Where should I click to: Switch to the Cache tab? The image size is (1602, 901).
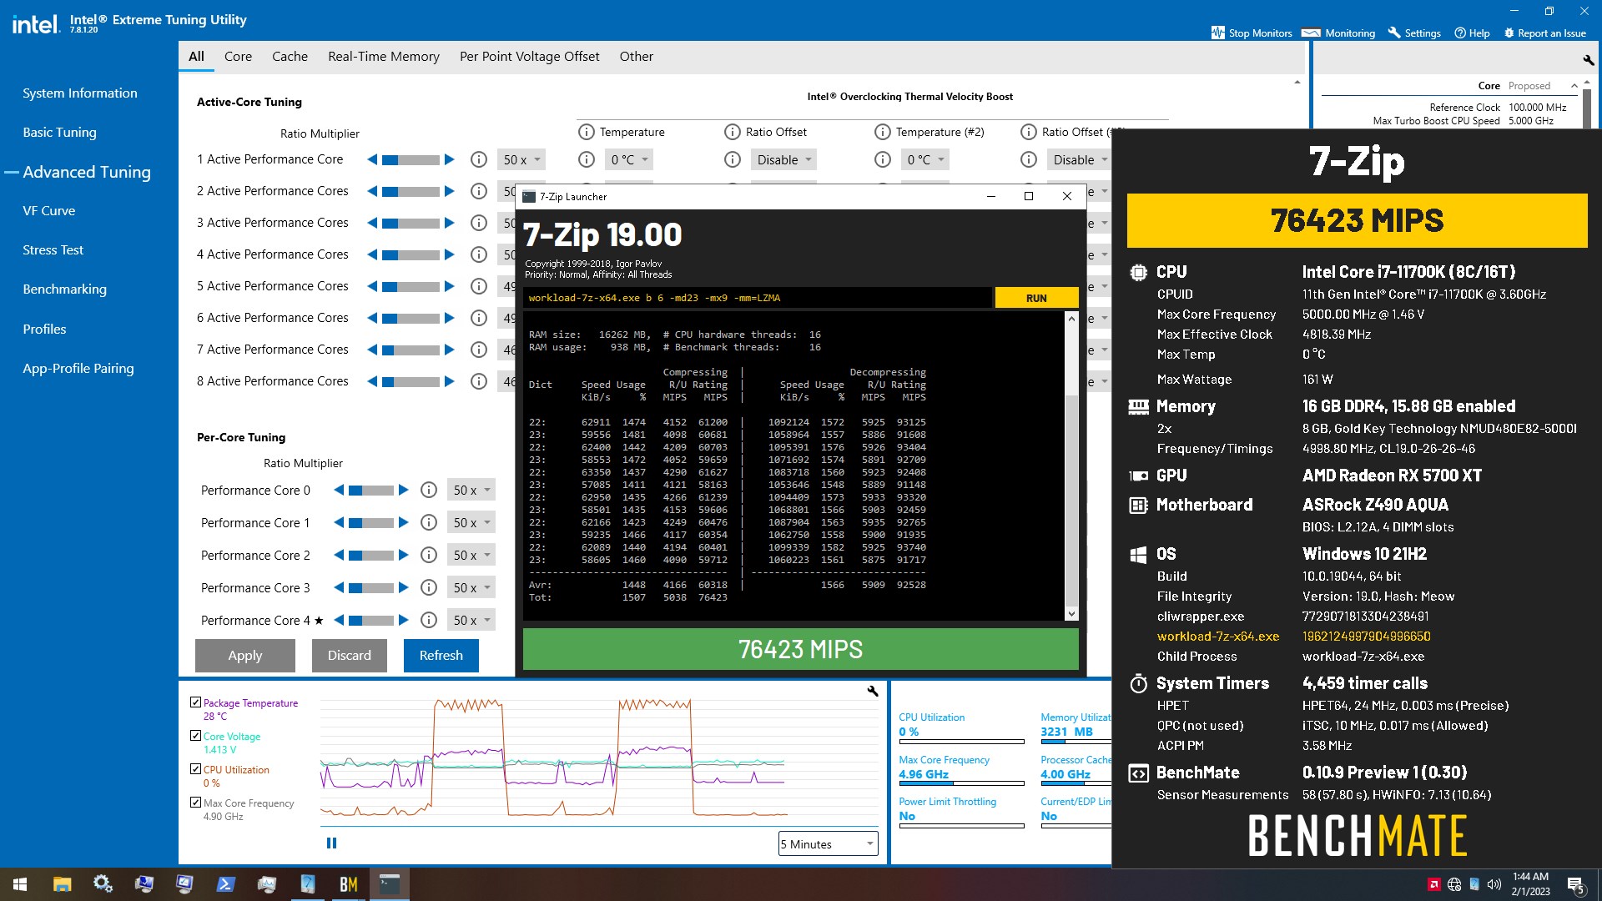tap(290, 57)
